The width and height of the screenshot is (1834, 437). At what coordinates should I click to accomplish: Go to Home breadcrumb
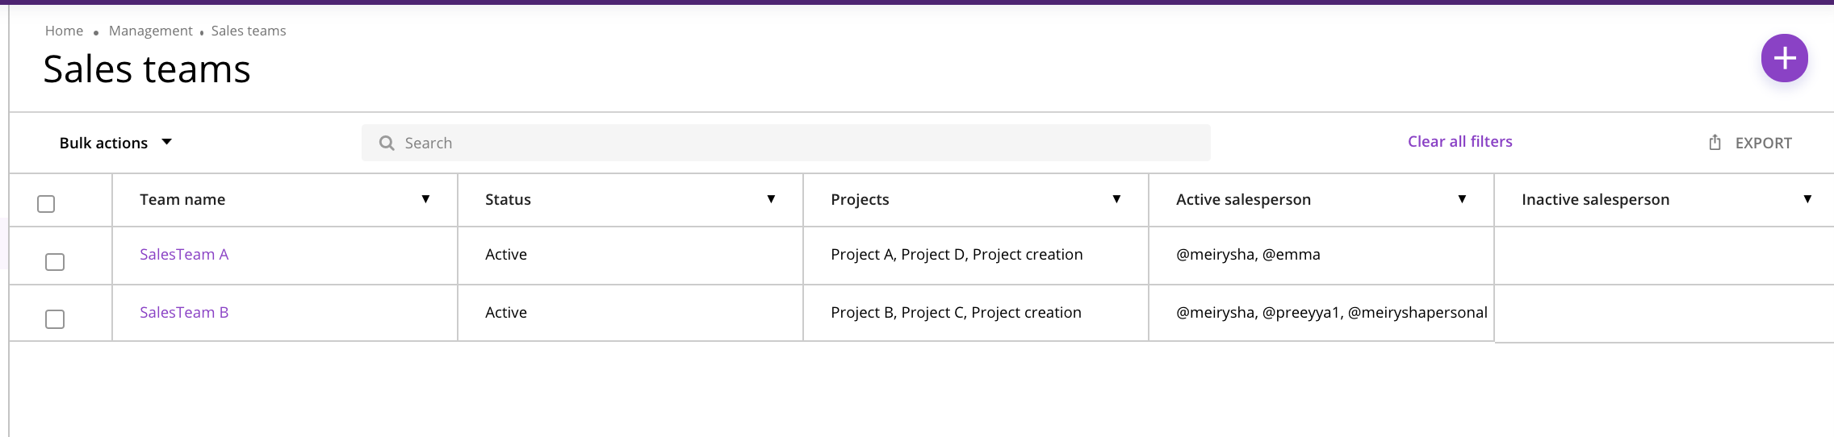64,31
